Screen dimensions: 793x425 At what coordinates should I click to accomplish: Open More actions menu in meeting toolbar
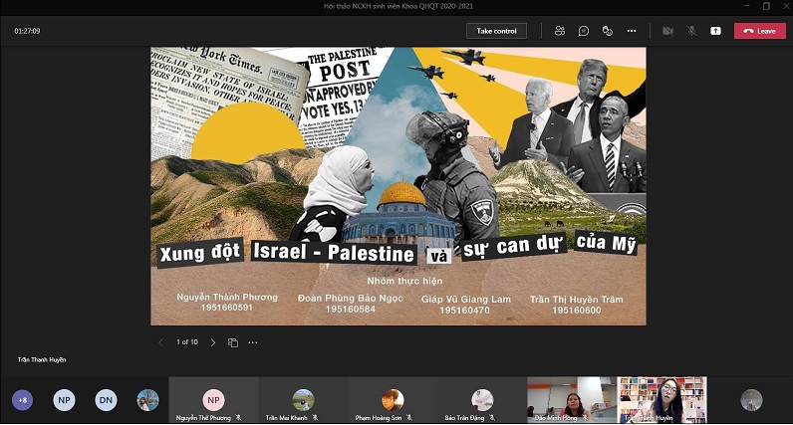[x=632, y=31]
